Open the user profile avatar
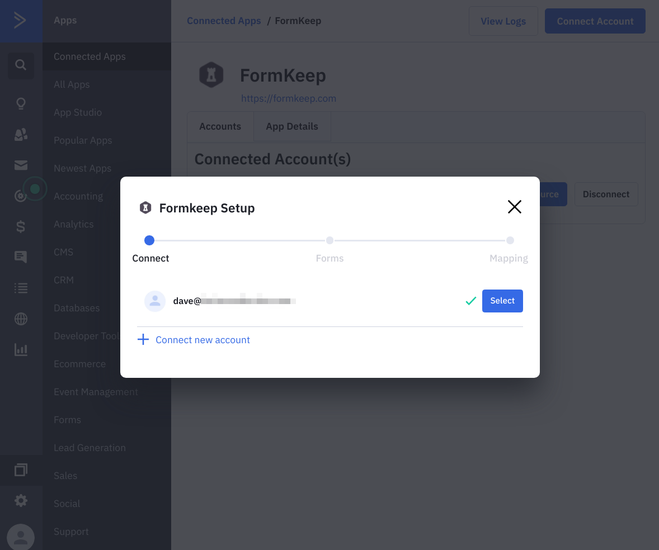659x550 pixels. tap(21, 537)
